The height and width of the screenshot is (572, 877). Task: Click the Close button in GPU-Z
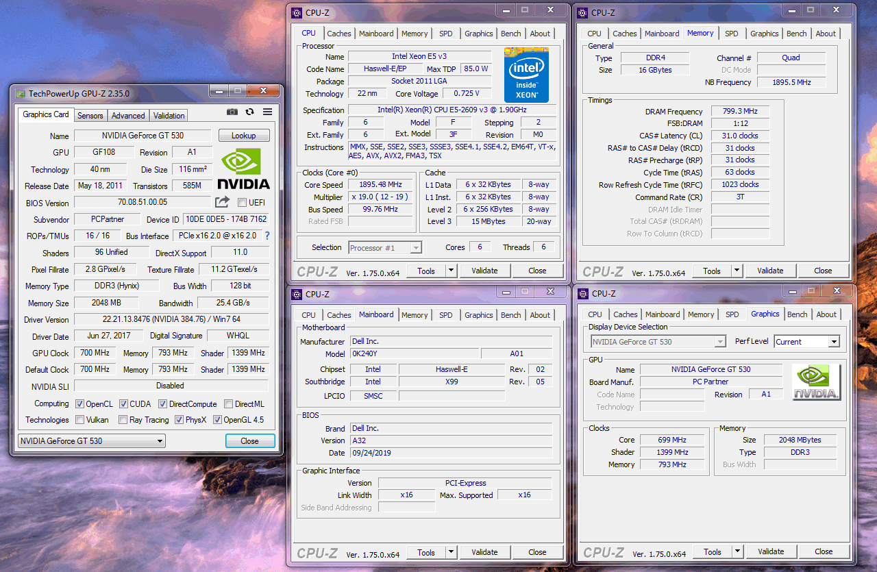tap(250, 441)
